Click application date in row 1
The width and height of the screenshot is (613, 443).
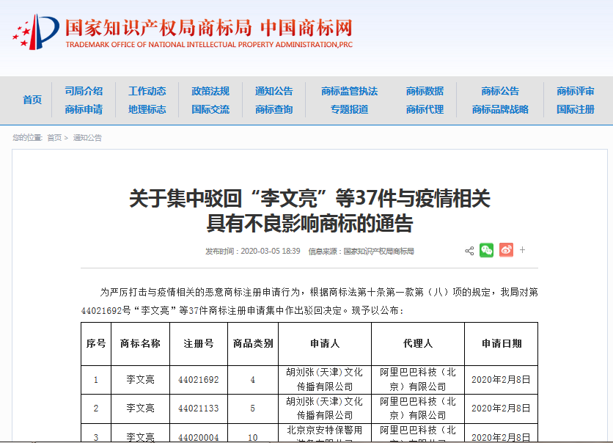(x=501, y=380)
